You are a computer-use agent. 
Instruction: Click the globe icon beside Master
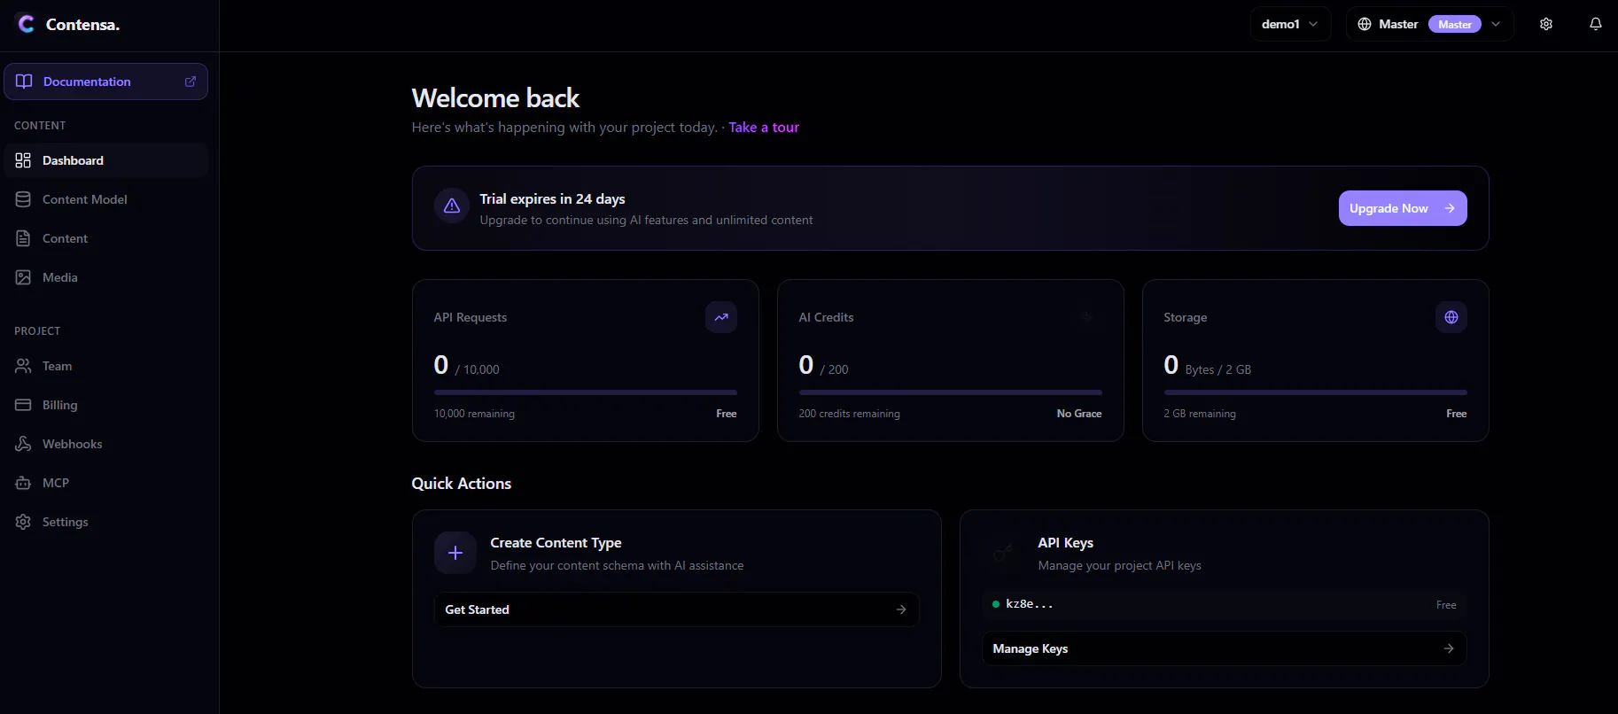(x=1365, y=24)
